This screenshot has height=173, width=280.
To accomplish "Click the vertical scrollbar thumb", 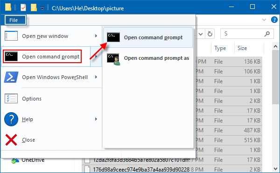I will pyautogui.click(x=275, y=77).
